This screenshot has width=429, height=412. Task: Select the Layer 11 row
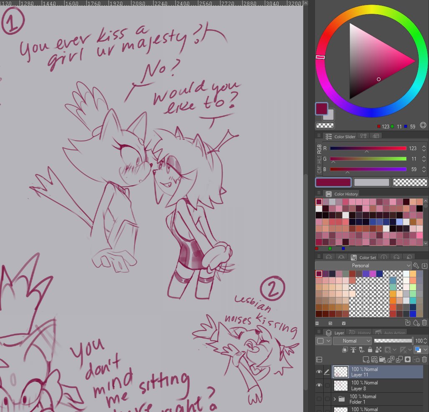378,372
